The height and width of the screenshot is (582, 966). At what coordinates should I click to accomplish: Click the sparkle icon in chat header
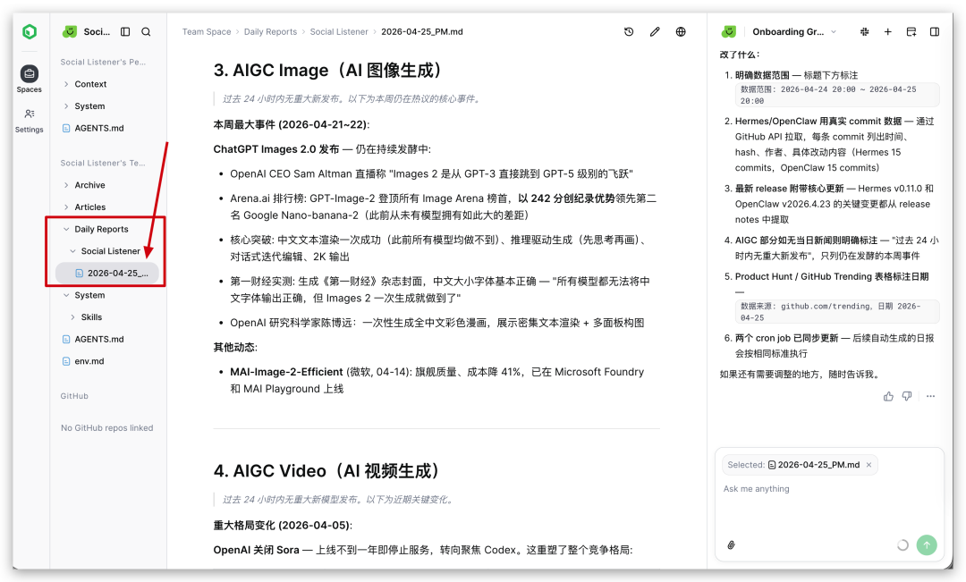coord(864,31)
